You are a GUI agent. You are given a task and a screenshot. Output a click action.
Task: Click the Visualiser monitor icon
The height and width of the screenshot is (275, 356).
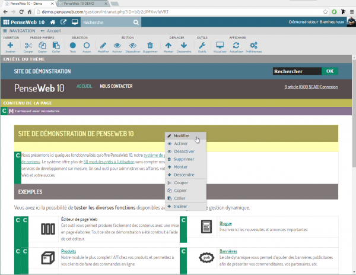220,45
